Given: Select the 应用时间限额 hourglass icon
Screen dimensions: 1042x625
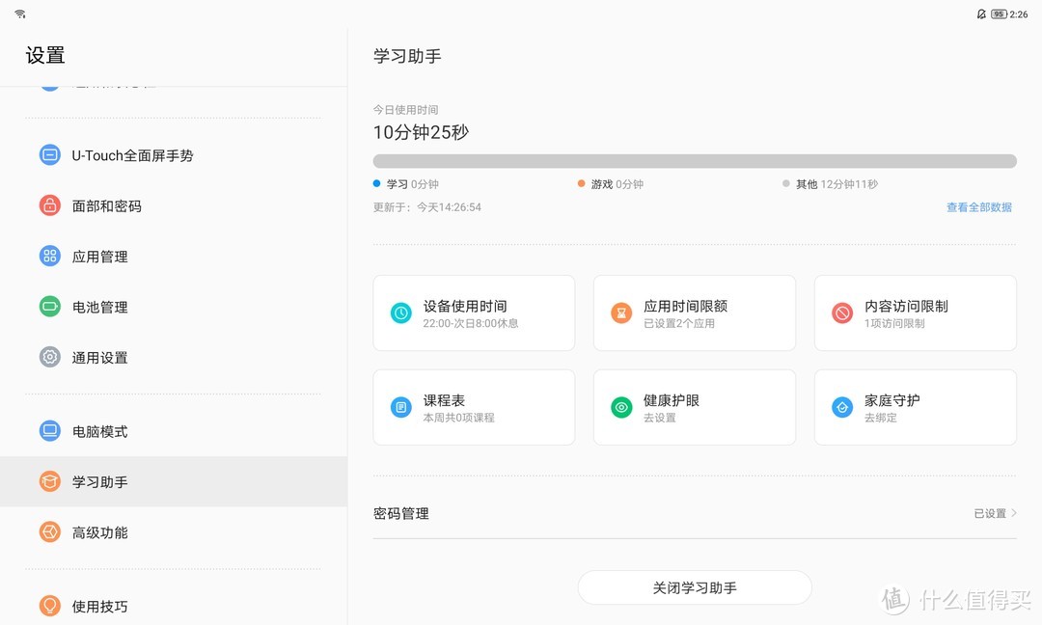Looking at the screenshot, I should pos(621,312).
